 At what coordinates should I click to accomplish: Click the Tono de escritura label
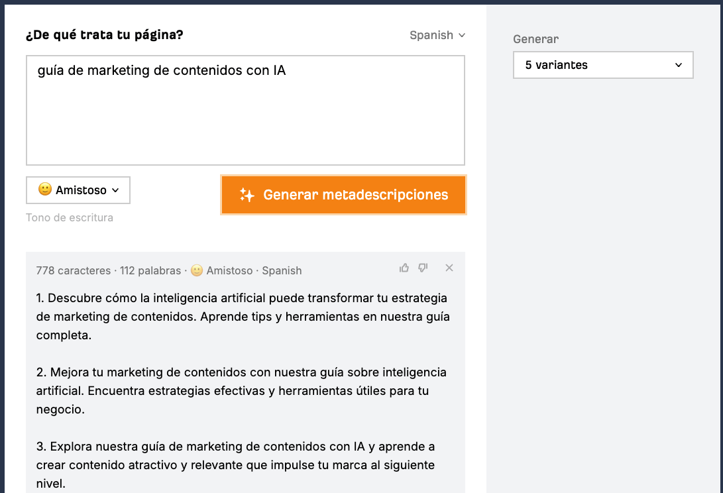(x=69, y=217)
